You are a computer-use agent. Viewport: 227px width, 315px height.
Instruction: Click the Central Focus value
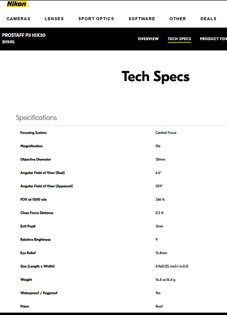(x=166, y=133)
